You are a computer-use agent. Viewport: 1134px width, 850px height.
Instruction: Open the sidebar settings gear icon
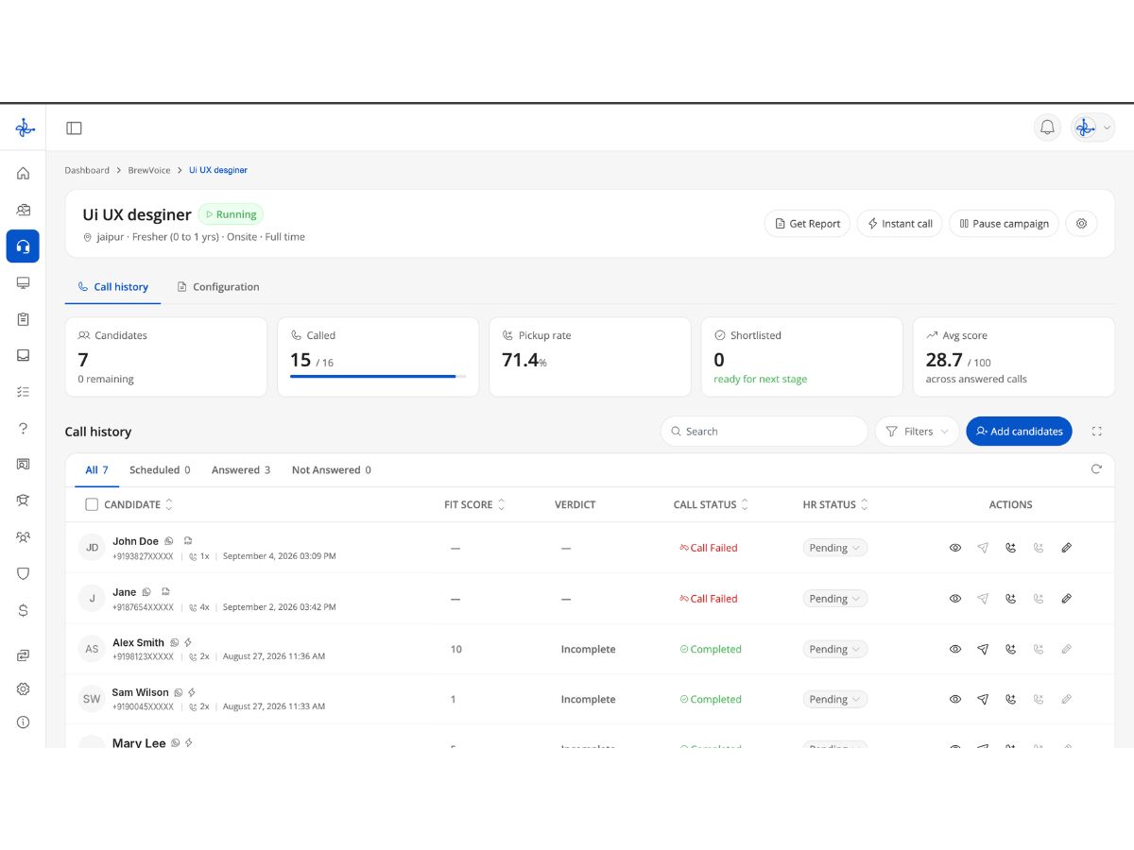[23, 689]
